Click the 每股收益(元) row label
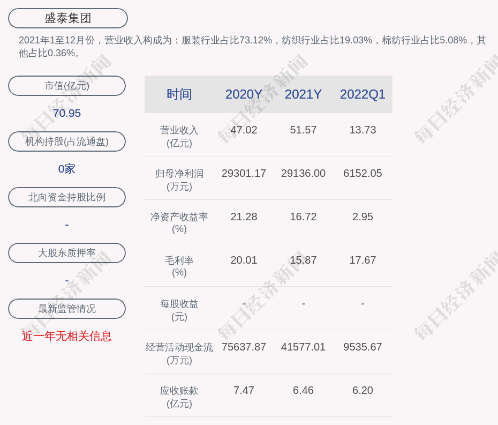 179,310
